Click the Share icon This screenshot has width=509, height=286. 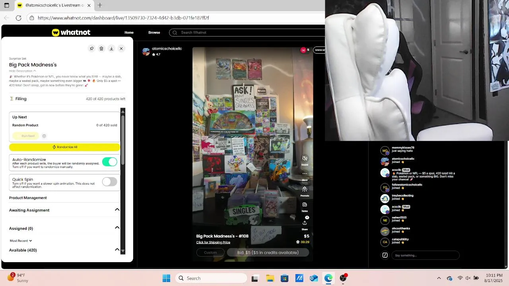305,223
